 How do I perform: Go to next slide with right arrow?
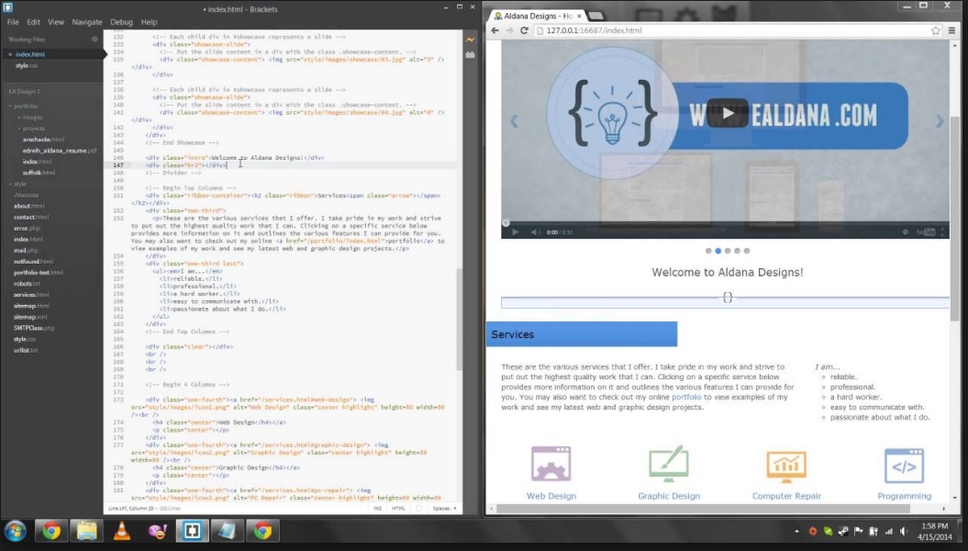coord(939,121)
